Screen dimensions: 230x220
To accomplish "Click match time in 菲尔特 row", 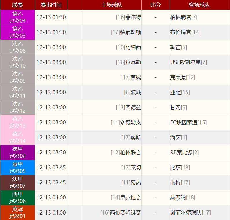I will (51, 17).
